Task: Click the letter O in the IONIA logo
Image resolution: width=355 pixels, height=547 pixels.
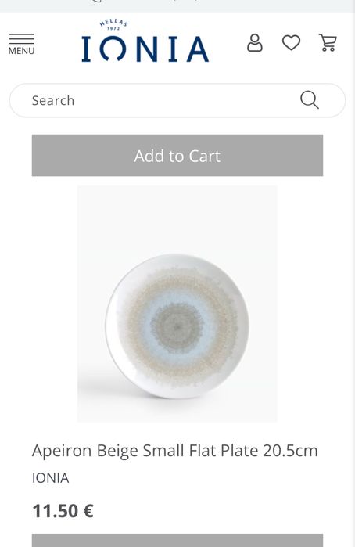Action: tap(113, 49)
